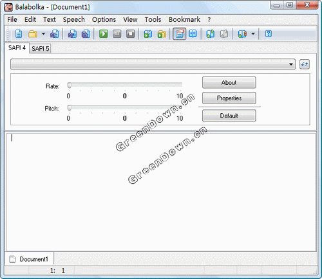Image resolution: width=322 pixels, height=279 pixels.
Task: Click the Rate slider track
Action: [x=125, y=85]
